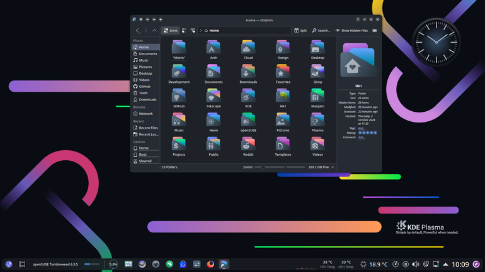Click the large home folder preview

pyautogui.click(x=358, y=60)
